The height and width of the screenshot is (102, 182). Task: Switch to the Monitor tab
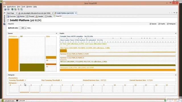pyautogui.click(x=21, y=16)
